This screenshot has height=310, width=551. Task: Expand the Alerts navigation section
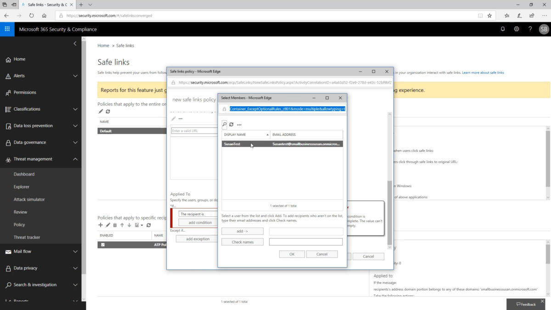pos(75,76)
